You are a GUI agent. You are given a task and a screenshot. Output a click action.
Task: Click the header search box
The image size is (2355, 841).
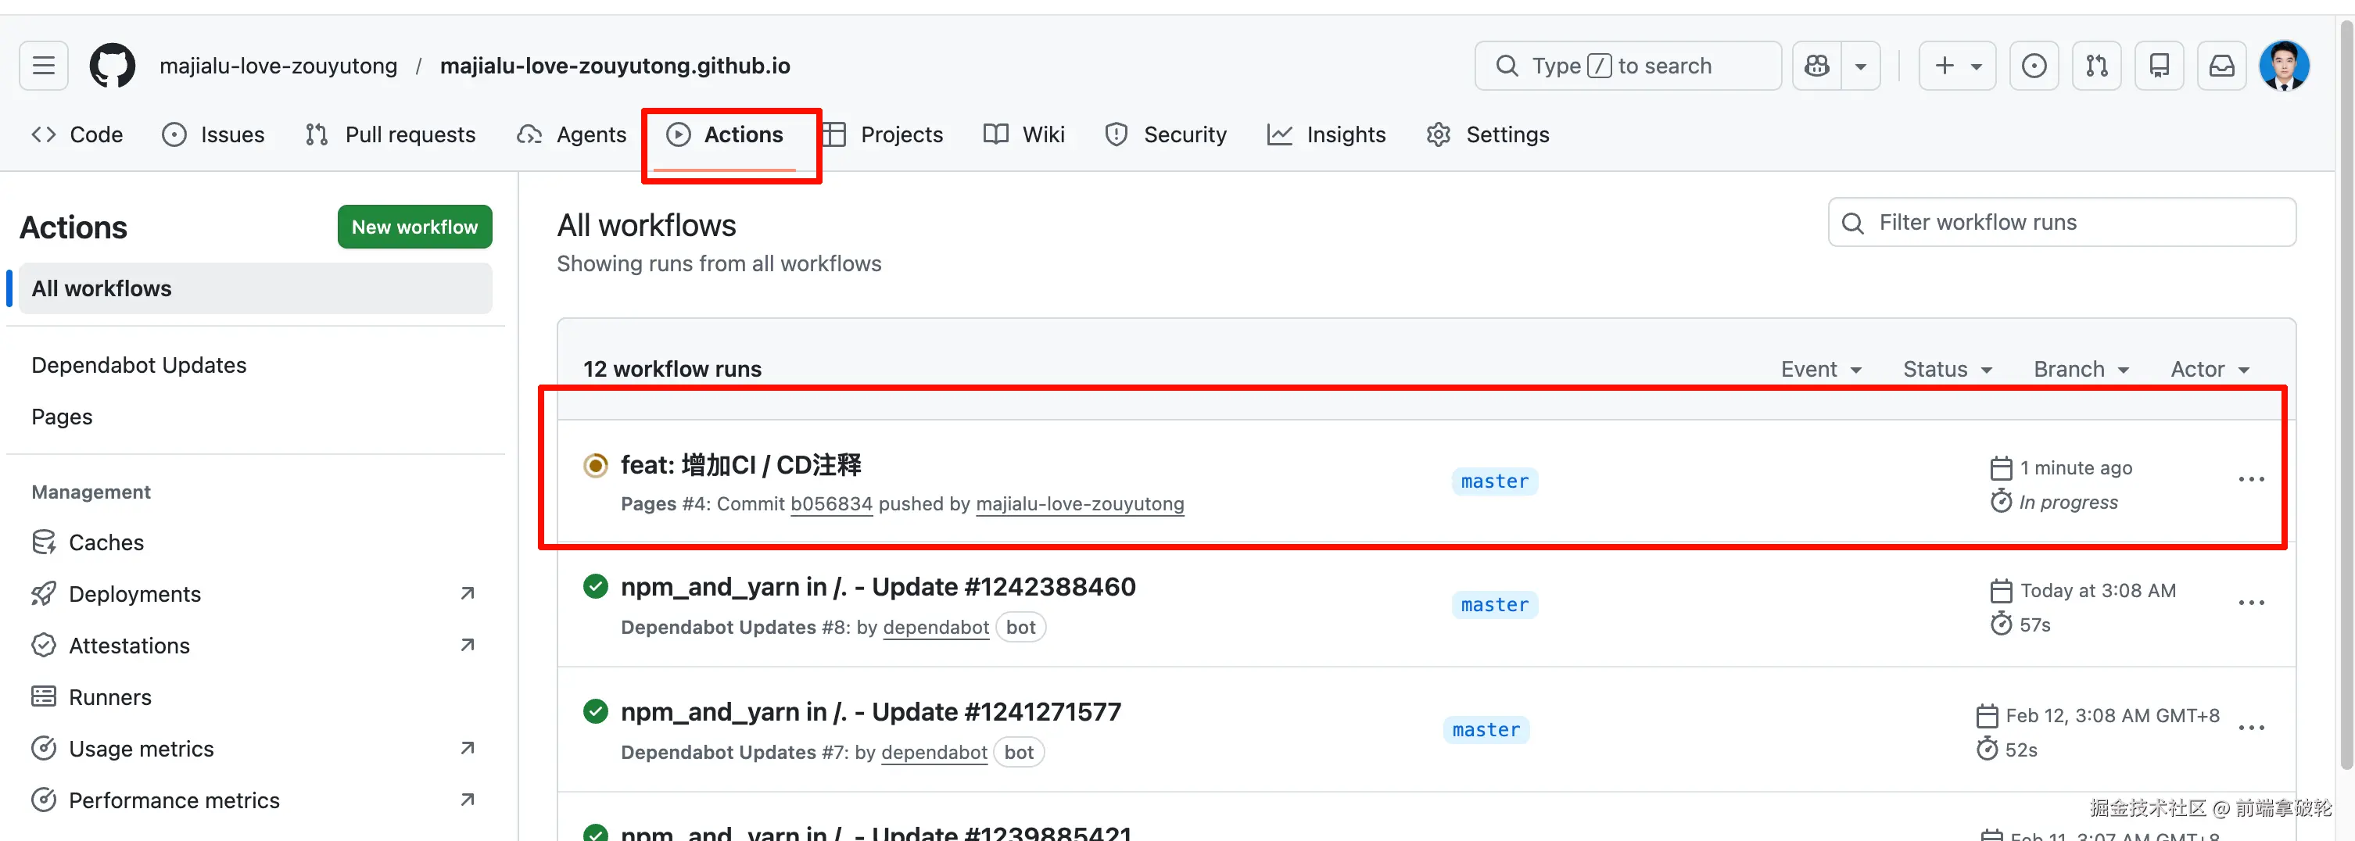[x=1627, y=66]
